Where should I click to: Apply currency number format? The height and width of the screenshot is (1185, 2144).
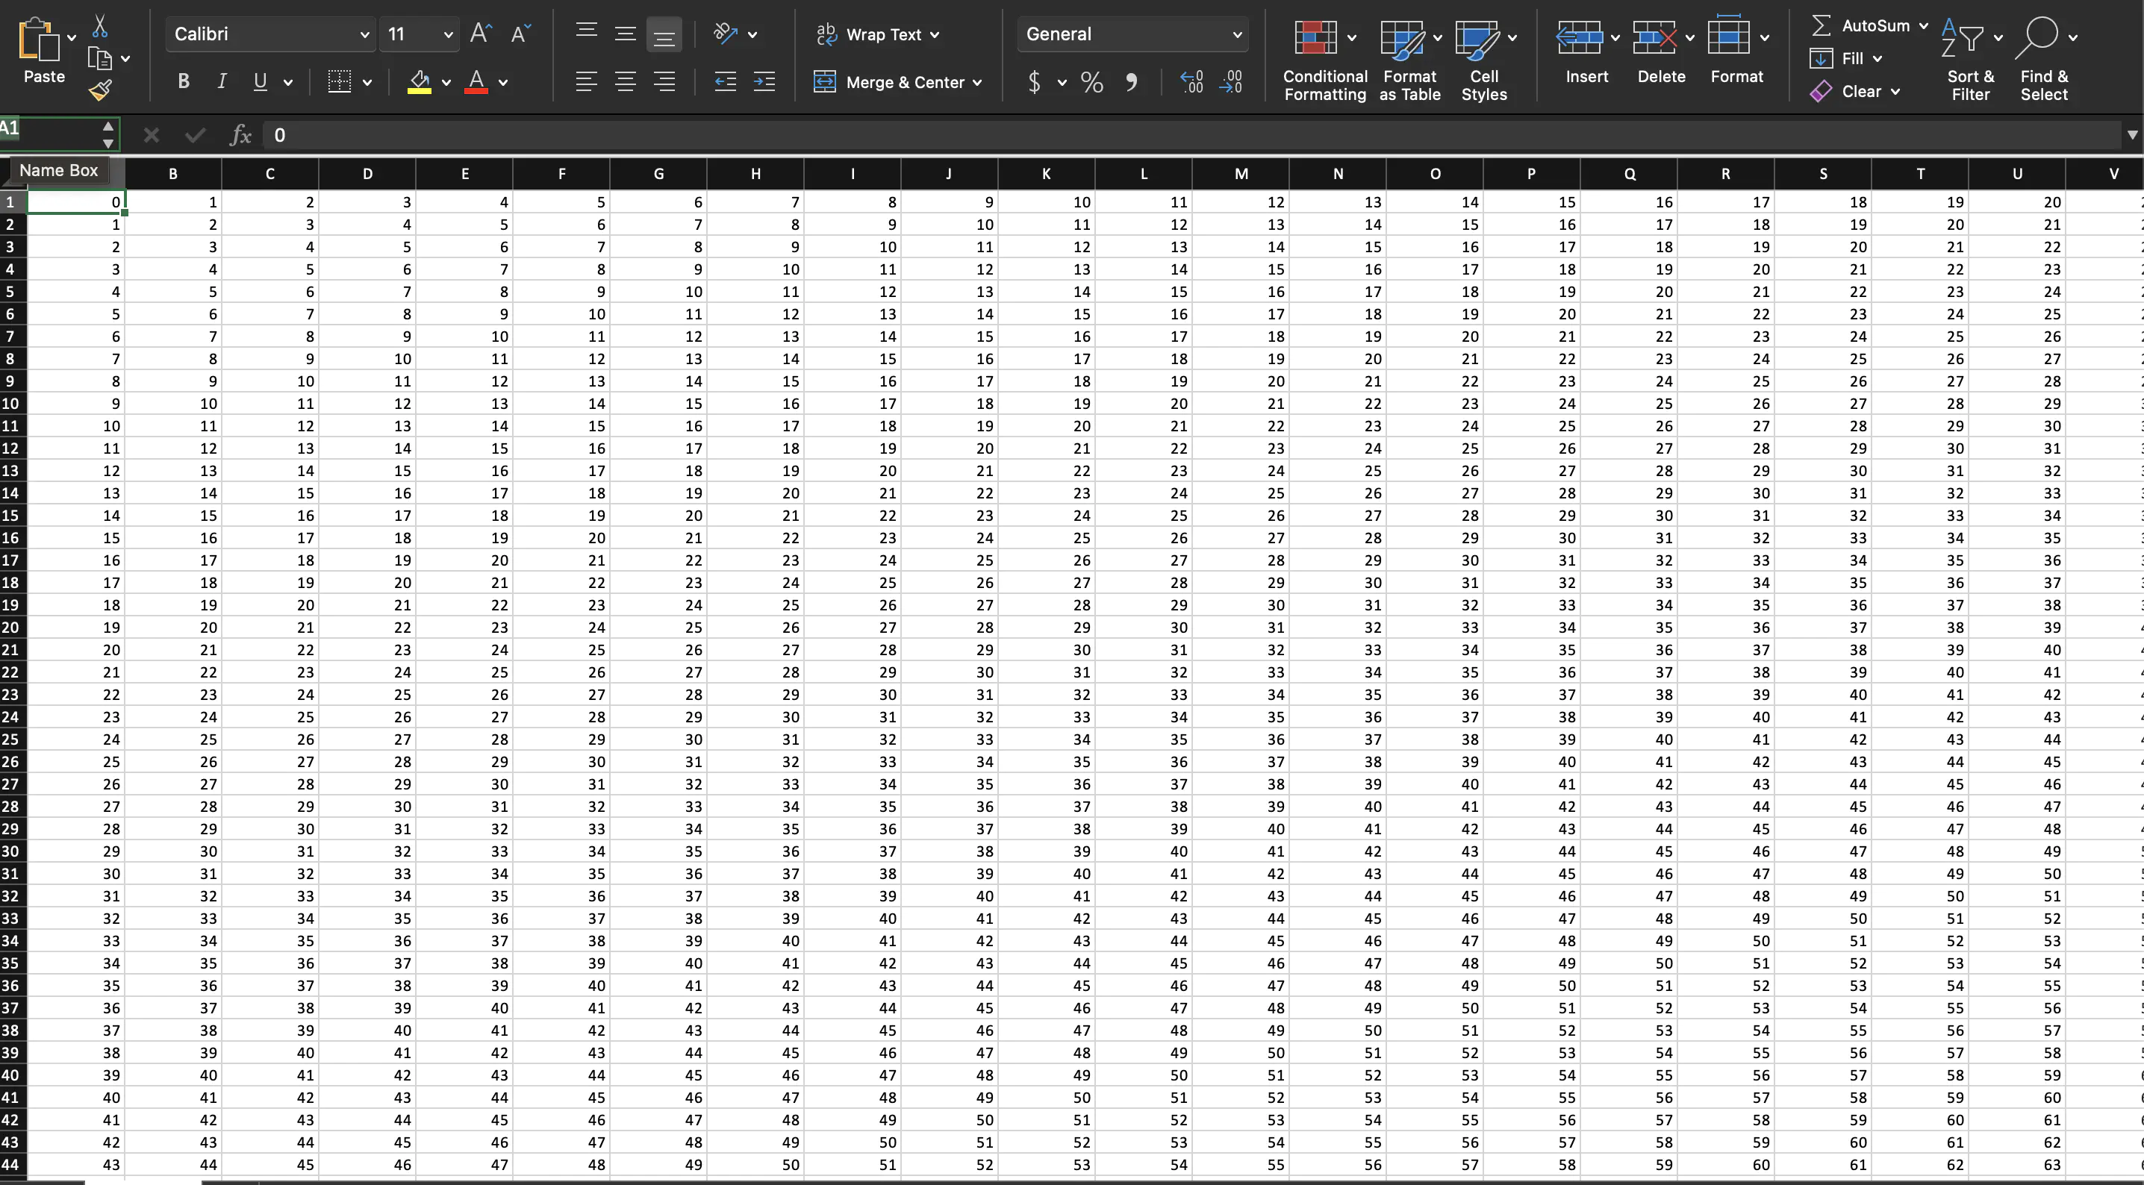[x=1035, y=81]
